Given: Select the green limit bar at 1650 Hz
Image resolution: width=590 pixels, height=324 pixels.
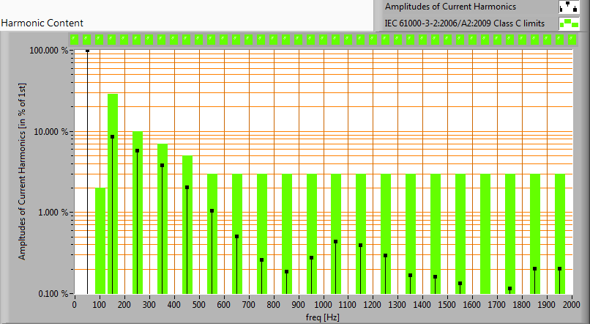Looking at the screenshot, I should (485, 235).
